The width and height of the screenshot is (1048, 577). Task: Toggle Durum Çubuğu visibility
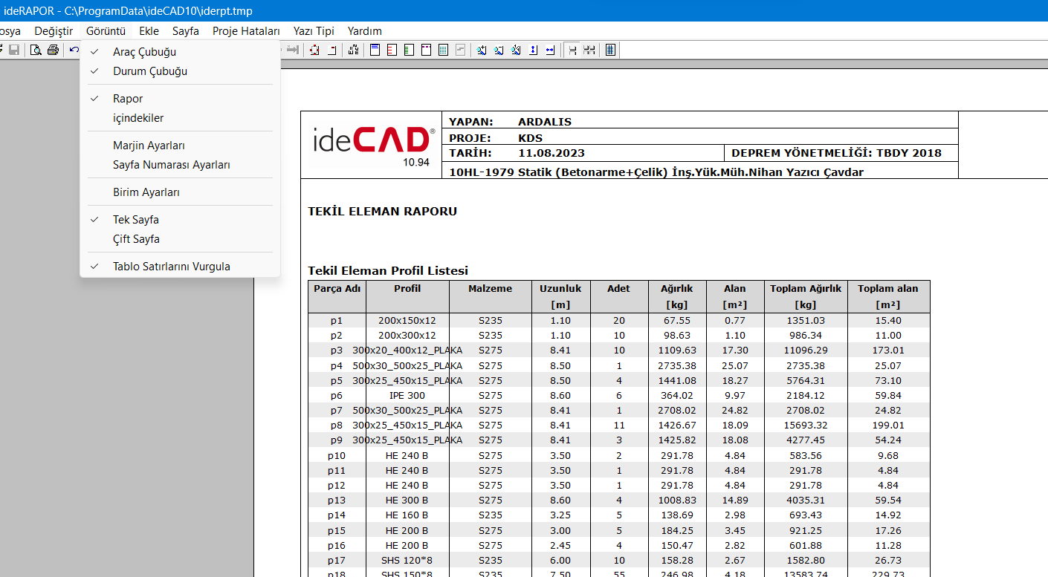click(x=180, y=71)
